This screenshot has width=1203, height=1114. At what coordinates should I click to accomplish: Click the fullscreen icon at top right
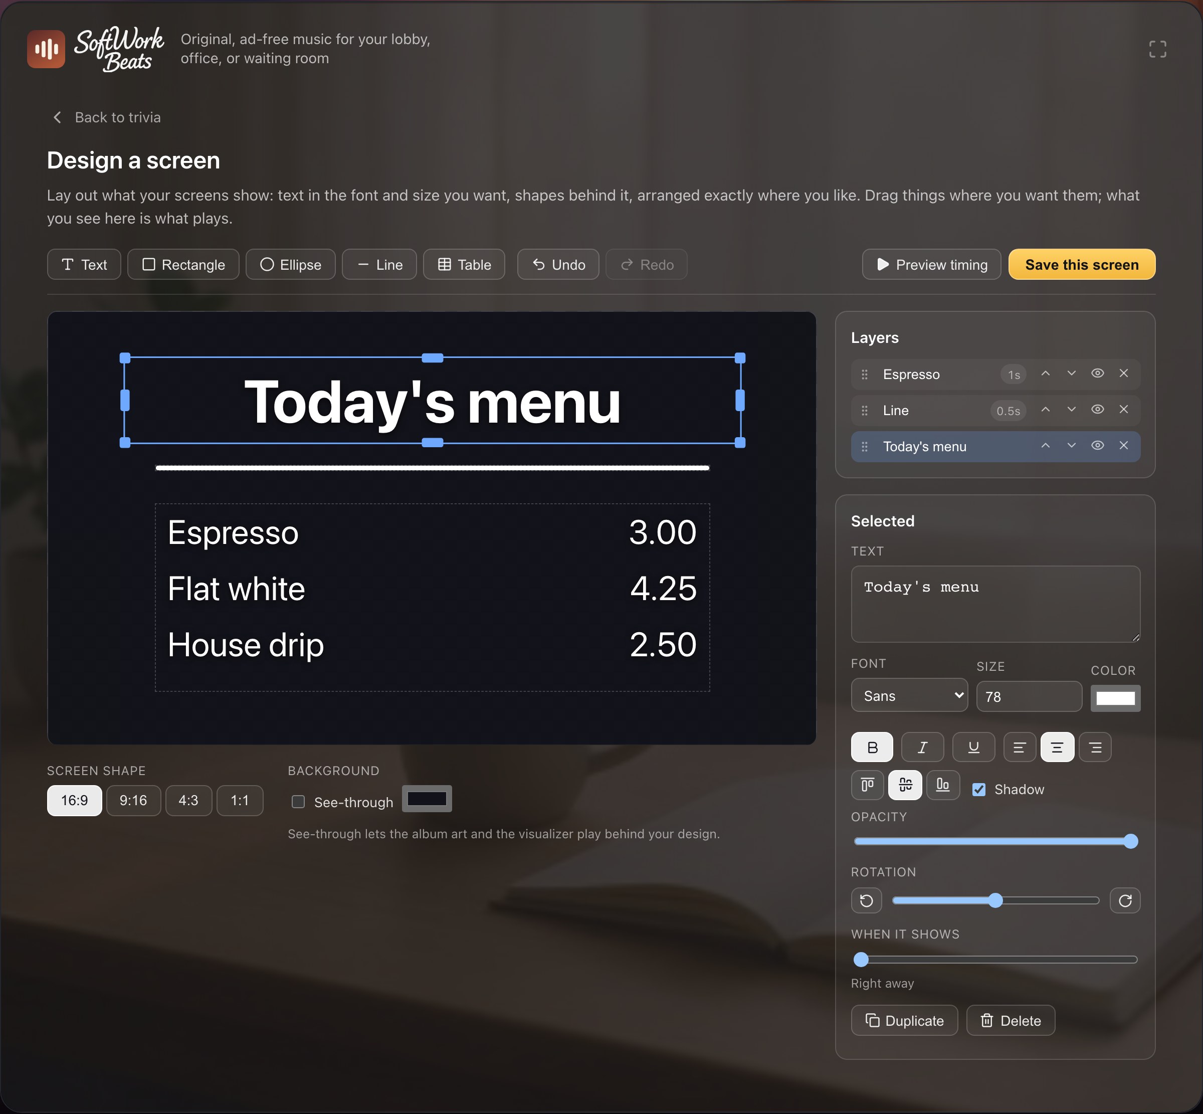[1157, 49]
